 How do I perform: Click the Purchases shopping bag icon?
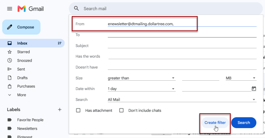pos(10,86)
